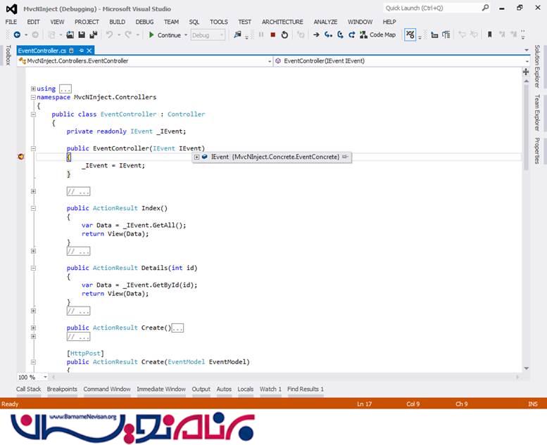The image size is (547, 445).
Task: Toggle pin on EventController.cs tab
Action: [x=82, y=51]
